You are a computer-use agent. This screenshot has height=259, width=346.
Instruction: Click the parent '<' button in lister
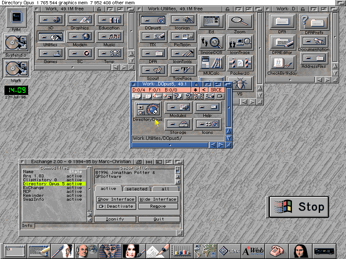204,90
